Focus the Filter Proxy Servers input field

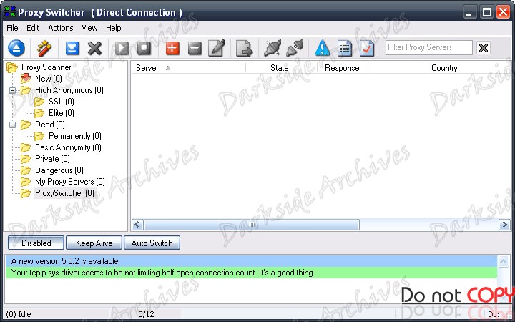click(429, 47)
